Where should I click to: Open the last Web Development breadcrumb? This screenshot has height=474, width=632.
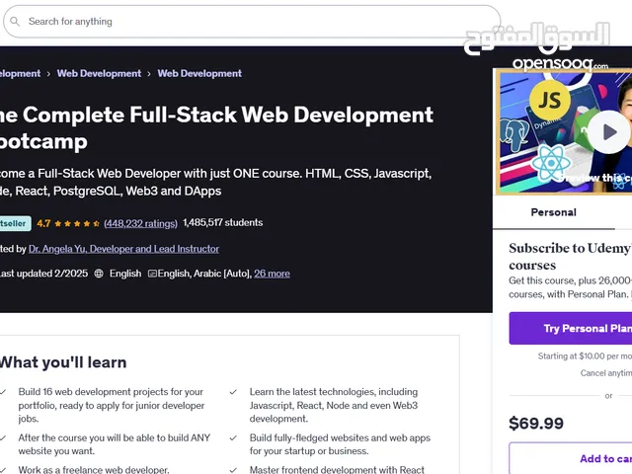point(199,73)
